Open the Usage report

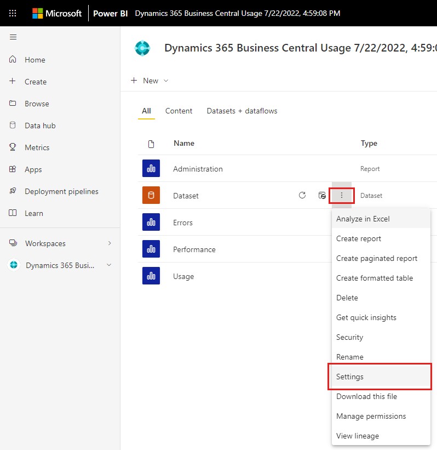[x=183, y=276]
